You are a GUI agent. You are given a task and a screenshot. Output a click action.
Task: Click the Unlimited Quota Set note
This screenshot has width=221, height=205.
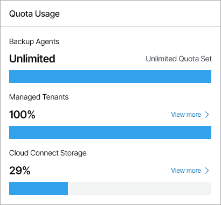[x=179, y=59]
